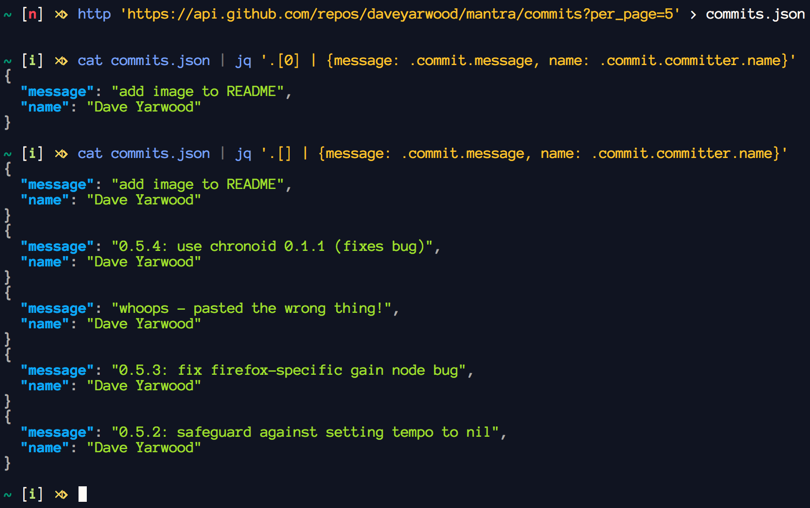The width and height of the screenshot is (810, 508).
Task: Click the gray pipe after commits.json in the .[0] command
Action: 223,60
